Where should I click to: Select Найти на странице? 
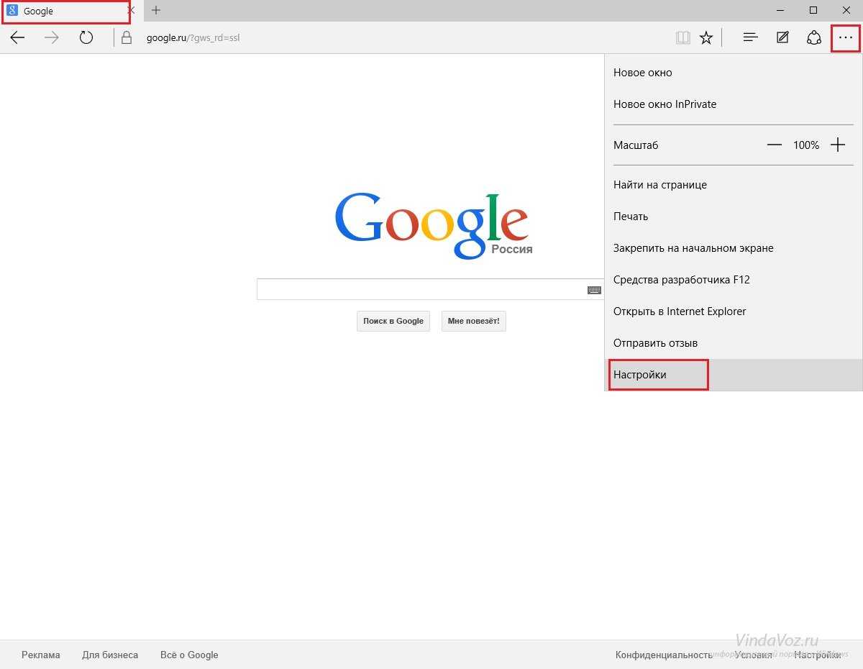click(734, 185)
